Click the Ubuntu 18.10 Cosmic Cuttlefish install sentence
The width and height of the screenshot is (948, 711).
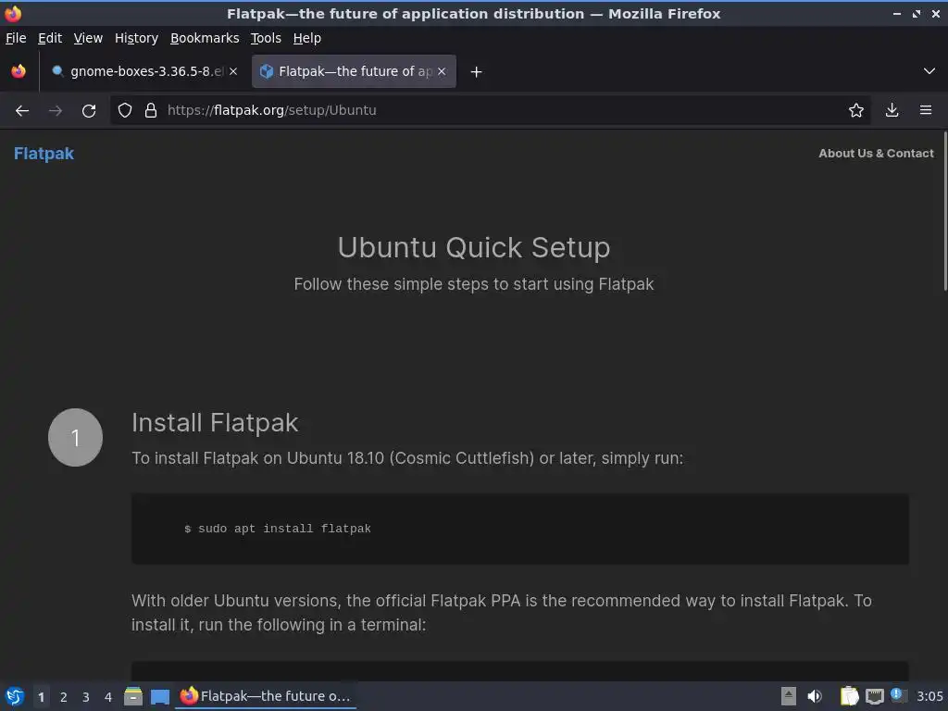tap(407, 458)
